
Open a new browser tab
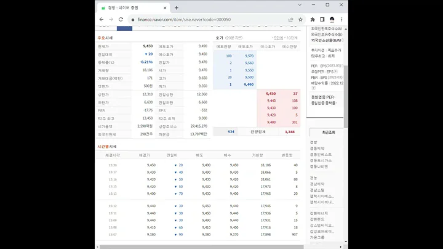177,8
